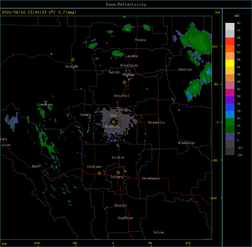This screenshot has width=252, height=247.
Task: Click the Banff label on the map
Action: [x=36, y=166]
